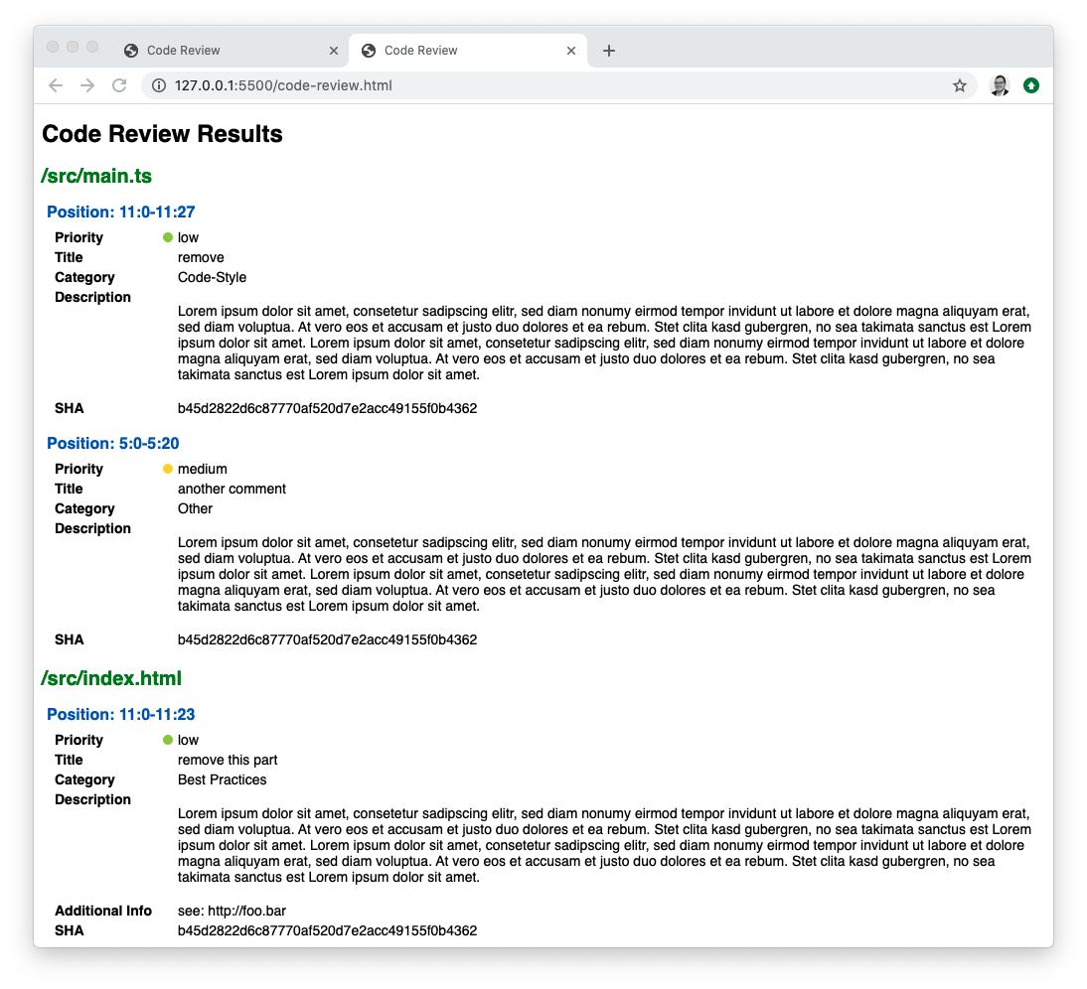Select the active second Code Review tab
Image resolution: width=1087 pixels, height=989 pixels.
468,51
